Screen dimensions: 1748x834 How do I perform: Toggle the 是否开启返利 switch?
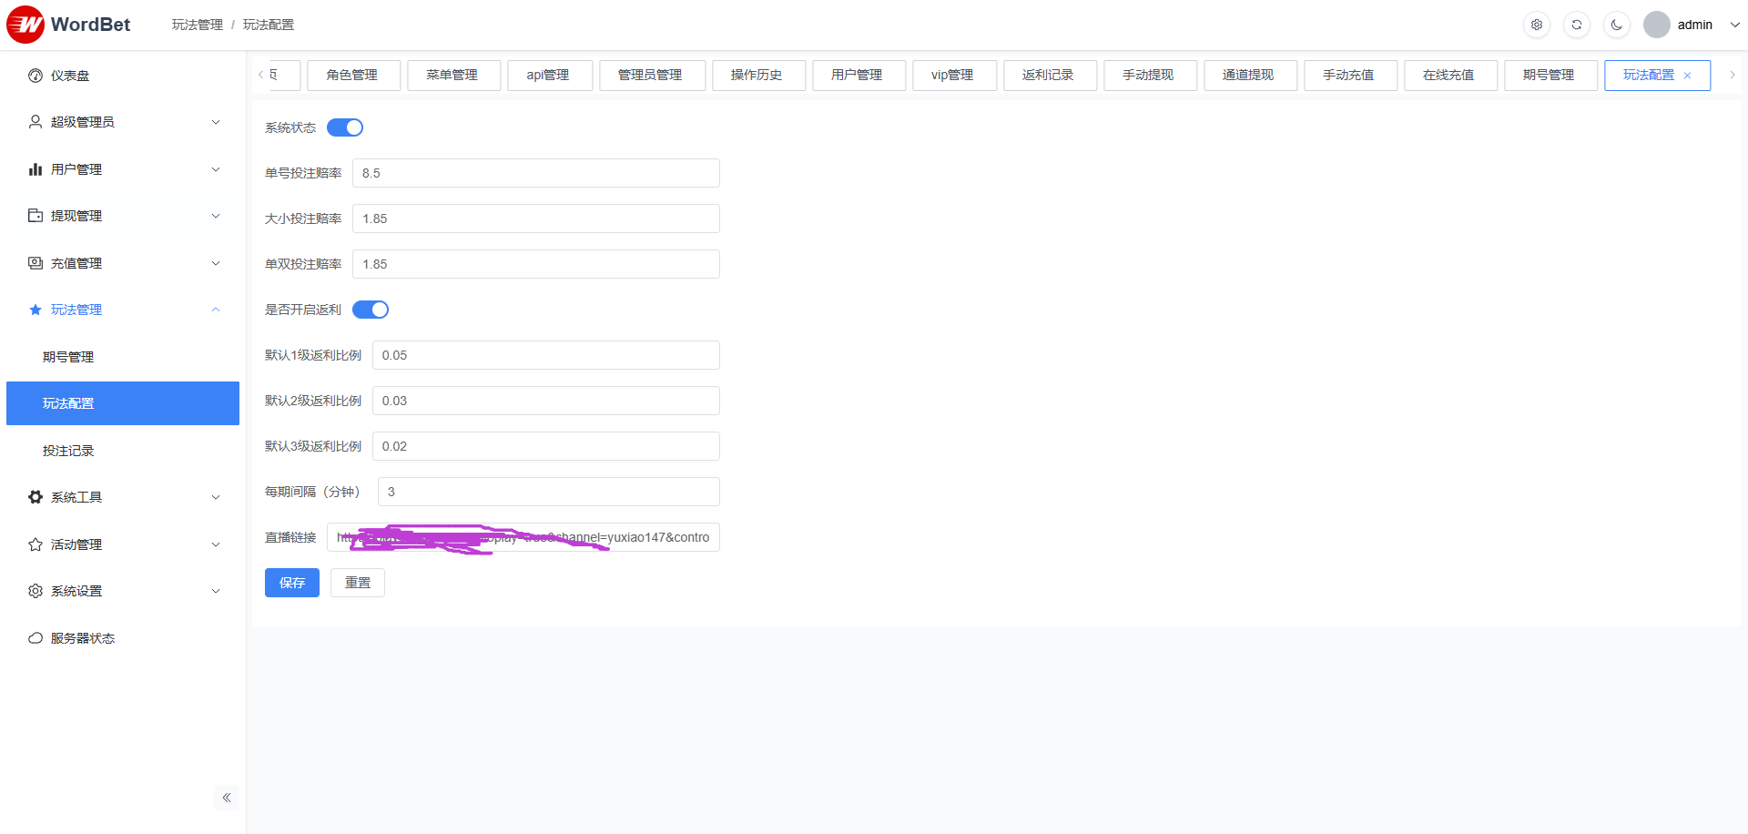[371, 310]
